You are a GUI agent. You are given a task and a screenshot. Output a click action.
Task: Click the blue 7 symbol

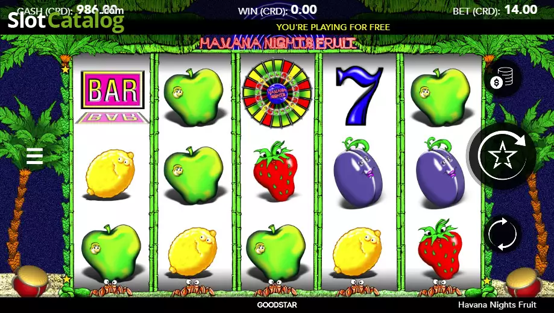359,96
